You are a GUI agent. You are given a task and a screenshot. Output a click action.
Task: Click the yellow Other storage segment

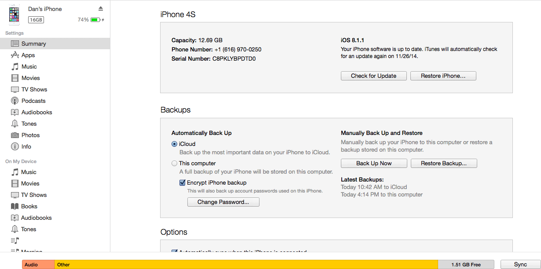click(x=246, y=265)
